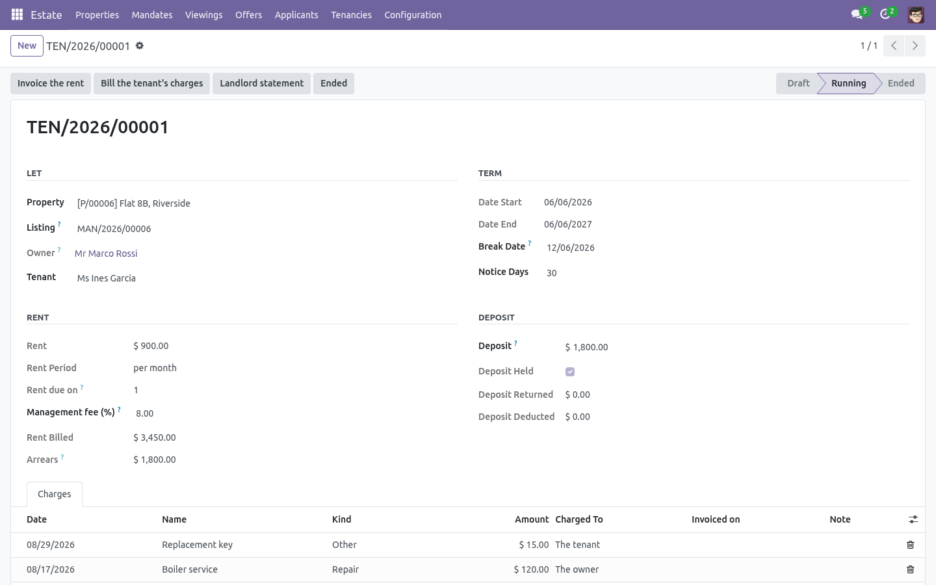Open the Applicants menu
Screen dimensions: 936x585
point(296,15)
